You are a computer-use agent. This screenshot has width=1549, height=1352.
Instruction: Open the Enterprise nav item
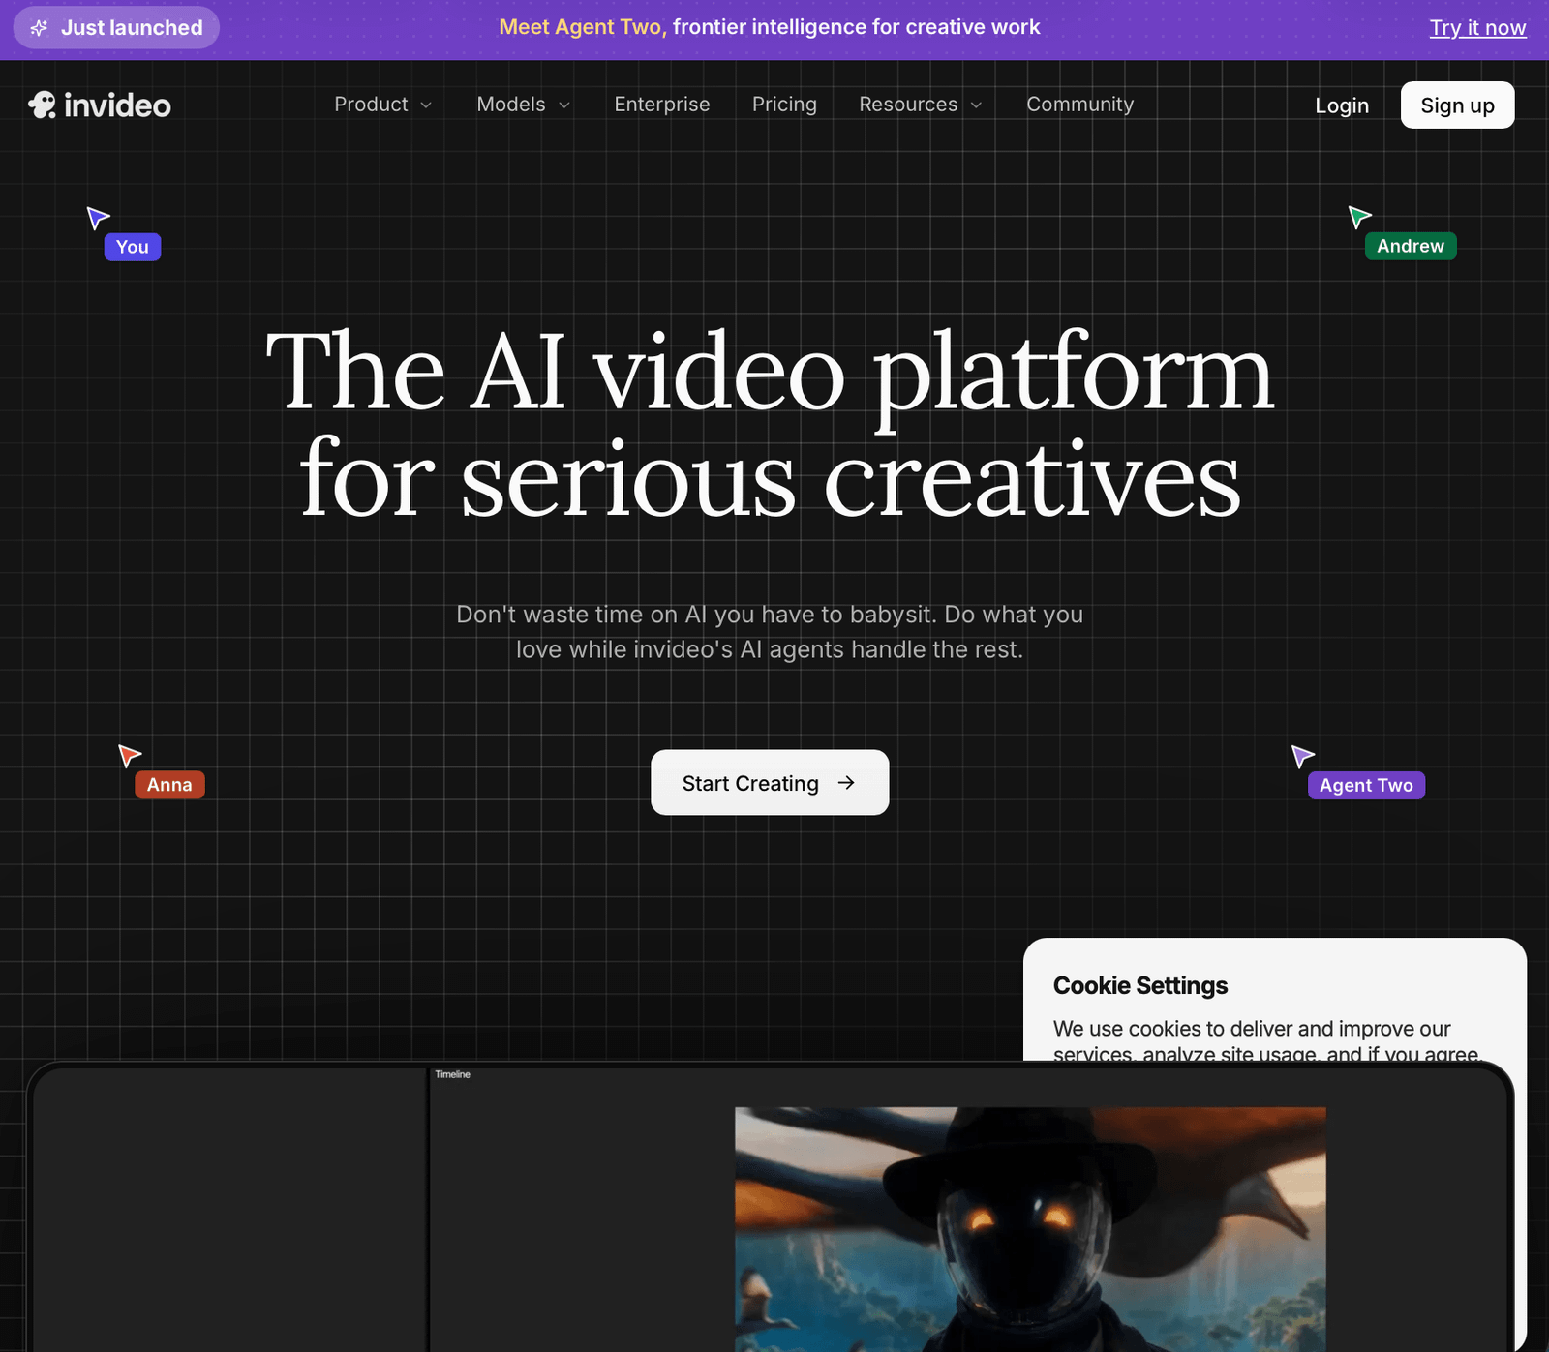coord(662,105)
